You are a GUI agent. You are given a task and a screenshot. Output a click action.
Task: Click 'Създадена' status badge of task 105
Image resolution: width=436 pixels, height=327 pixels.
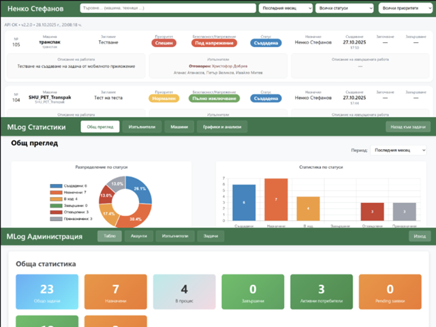[266, 43]
